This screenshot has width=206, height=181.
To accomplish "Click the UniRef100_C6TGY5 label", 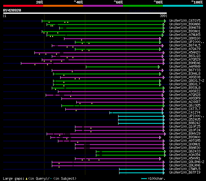I will [185, 21].
